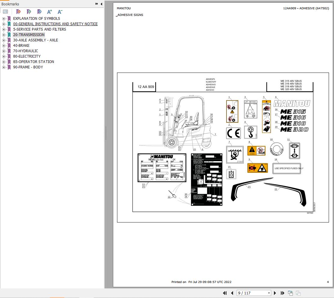Click the bookmark icon beside 70-HYDRAULIC
This screenshot has width=334, height=298.
click(9, 51)
